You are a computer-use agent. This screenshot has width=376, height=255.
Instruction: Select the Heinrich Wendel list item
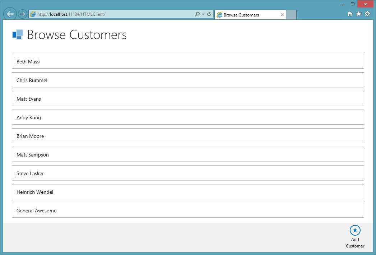point(188,192)
